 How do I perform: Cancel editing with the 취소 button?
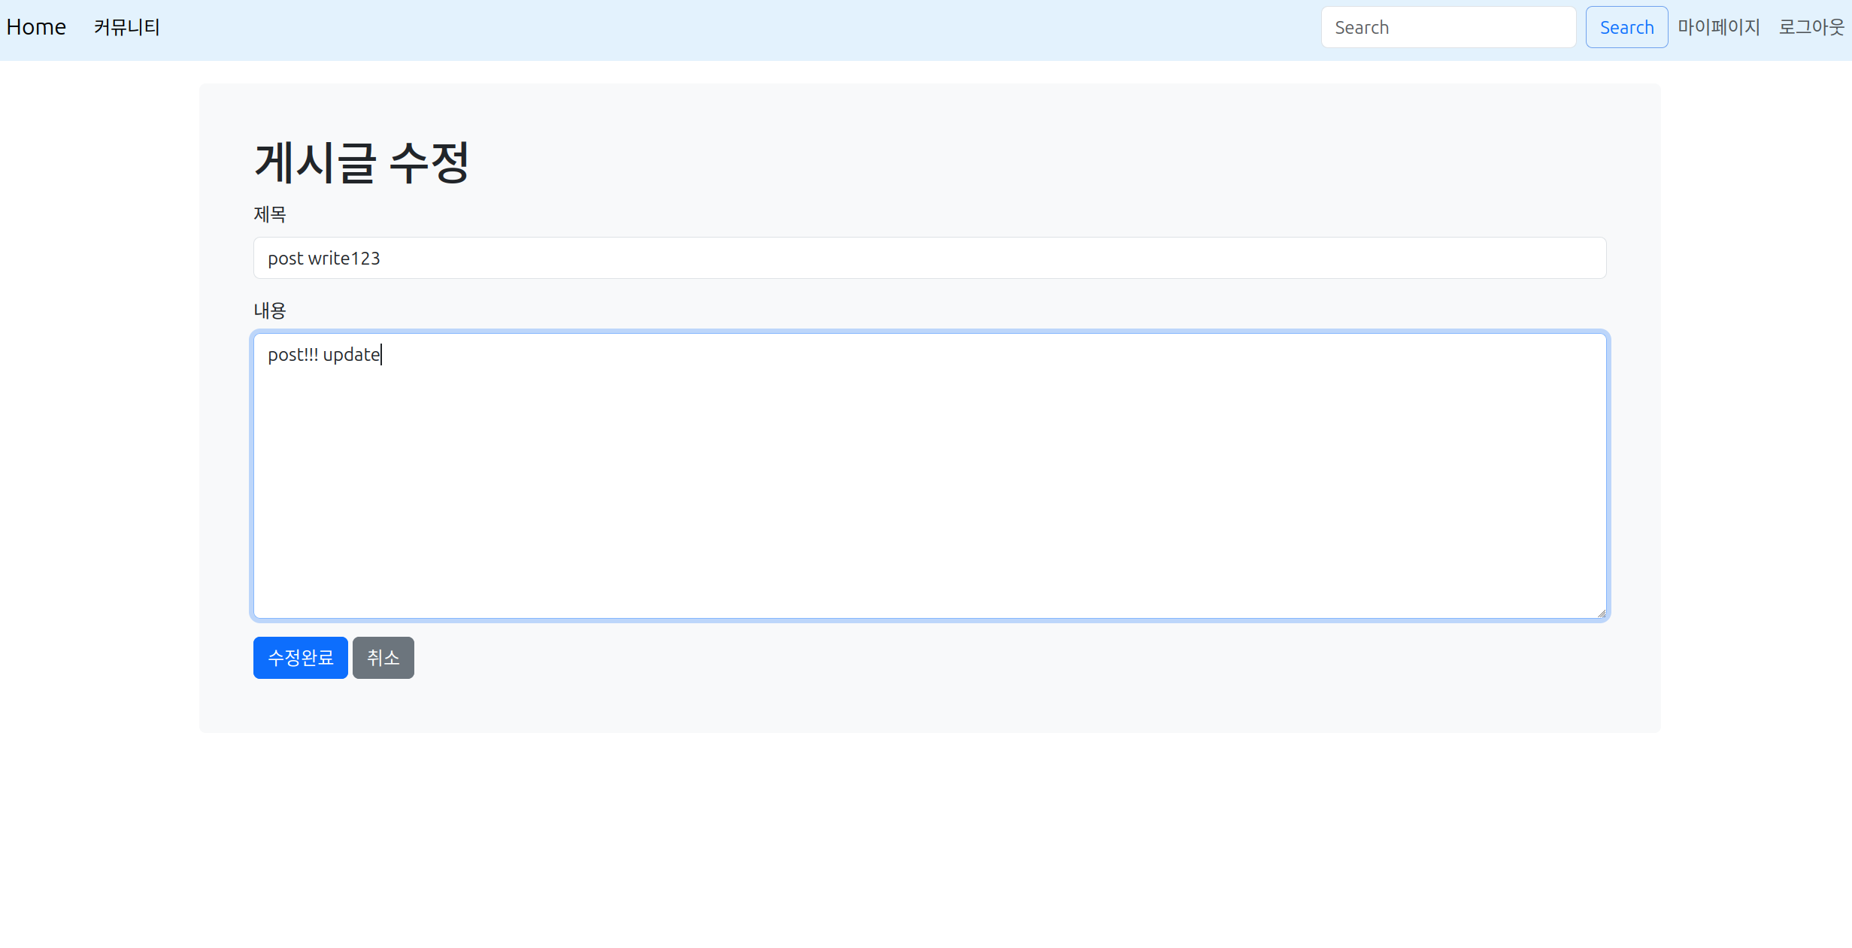[x=383, y=658]
